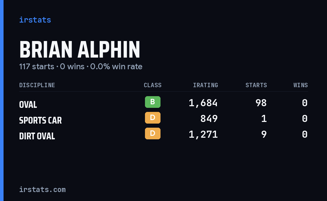The image size is (327, 201).
Task: Click the 117 starts summary line
Action: pos(81,67)
